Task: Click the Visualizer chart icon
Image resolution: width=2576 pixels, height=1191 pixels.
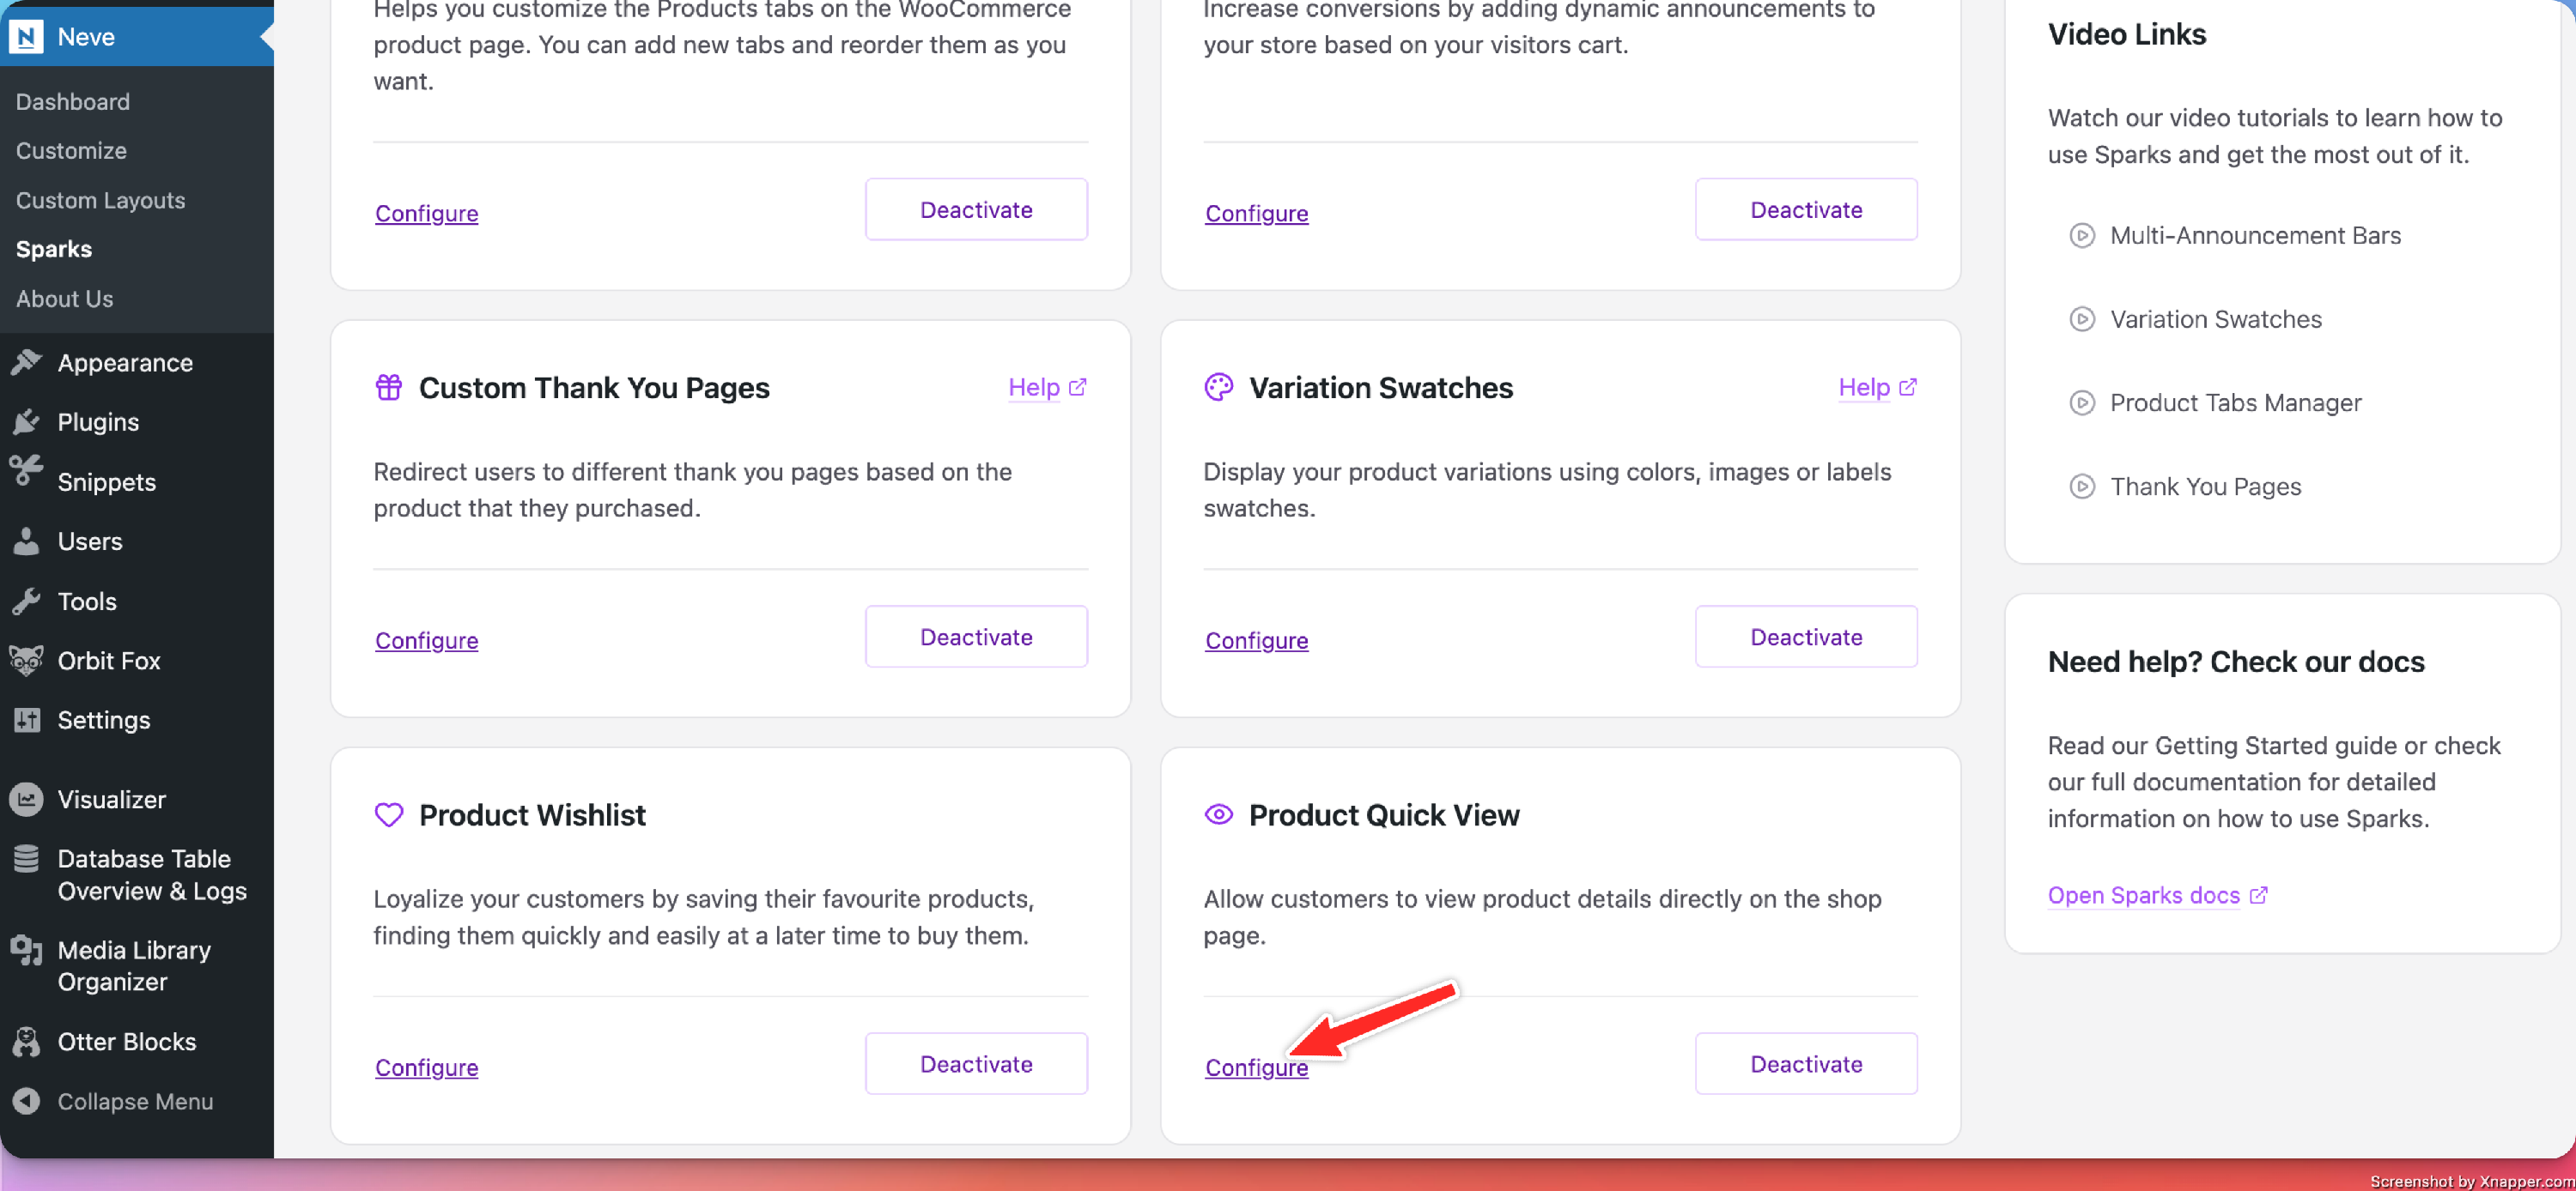Action: (26, 800)
